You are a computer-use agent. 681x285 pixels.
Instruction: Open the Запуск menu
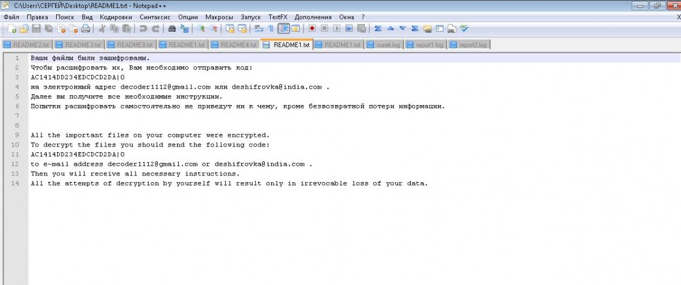click(x=251, y=17)
